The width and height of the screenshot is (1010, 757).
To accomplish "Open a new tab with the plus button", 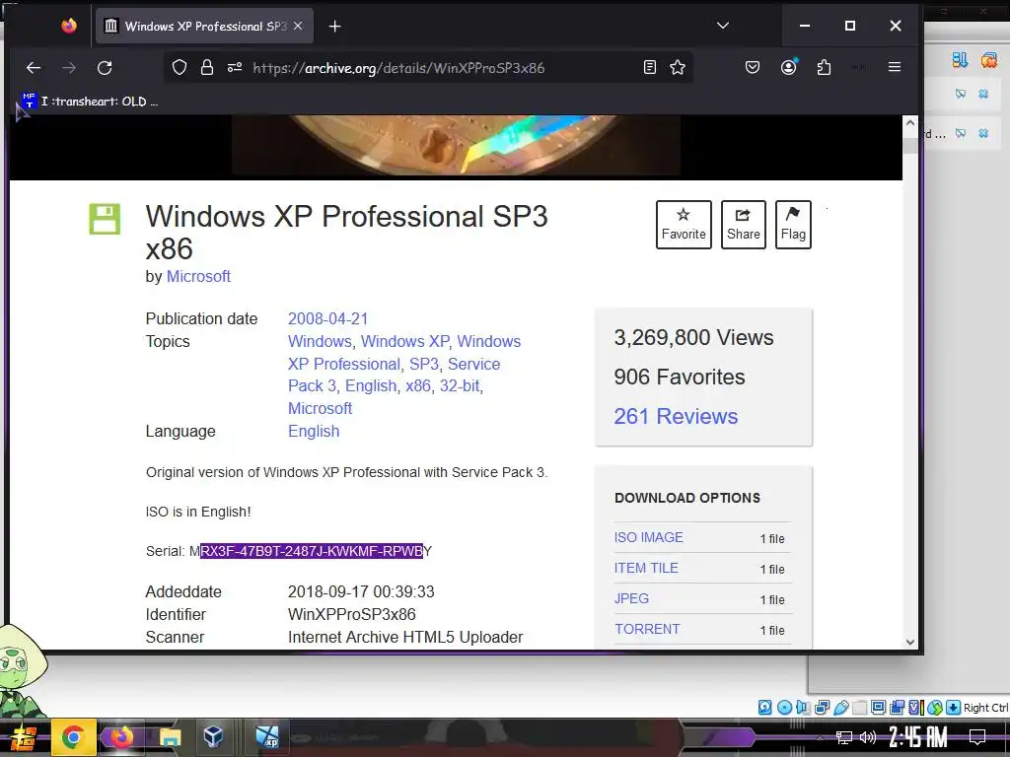I will tap(335, 27).
